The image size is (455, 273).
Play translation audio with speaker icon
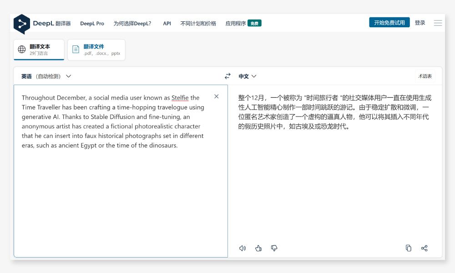(x=243, y=248)
